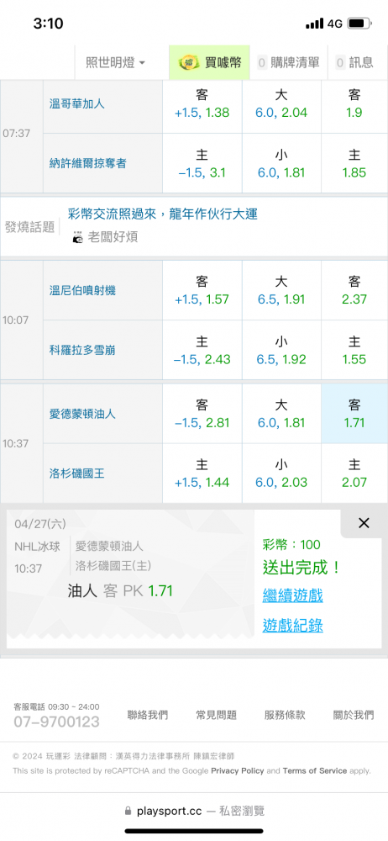The image size is (388, 841).
Task: Tap the lock icon in address bar
Action: (128, 811)
